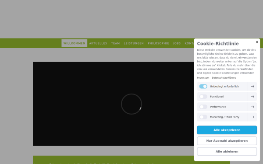Open details arrow for Marketing / Third Party

click(252, 117)
